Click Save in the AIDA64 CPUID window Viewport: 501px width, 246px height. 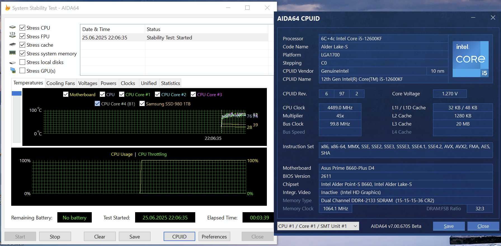tap(449, 226)
